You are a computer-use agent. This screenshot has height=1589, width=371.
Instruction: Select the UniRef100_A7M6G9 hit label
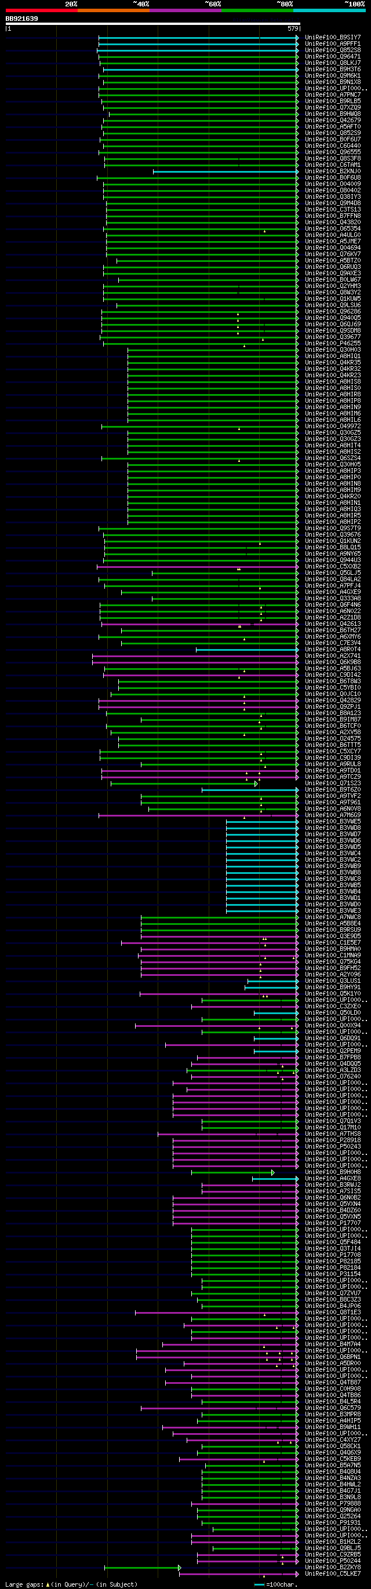(x=333, y=815)
